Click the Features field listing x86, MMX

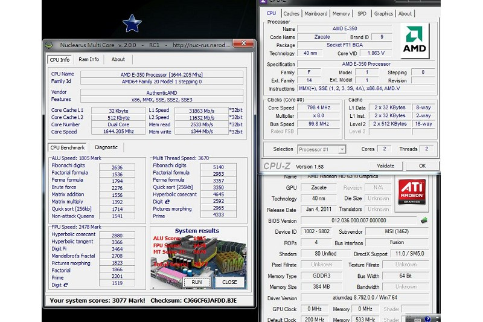[x=162, y=100]
